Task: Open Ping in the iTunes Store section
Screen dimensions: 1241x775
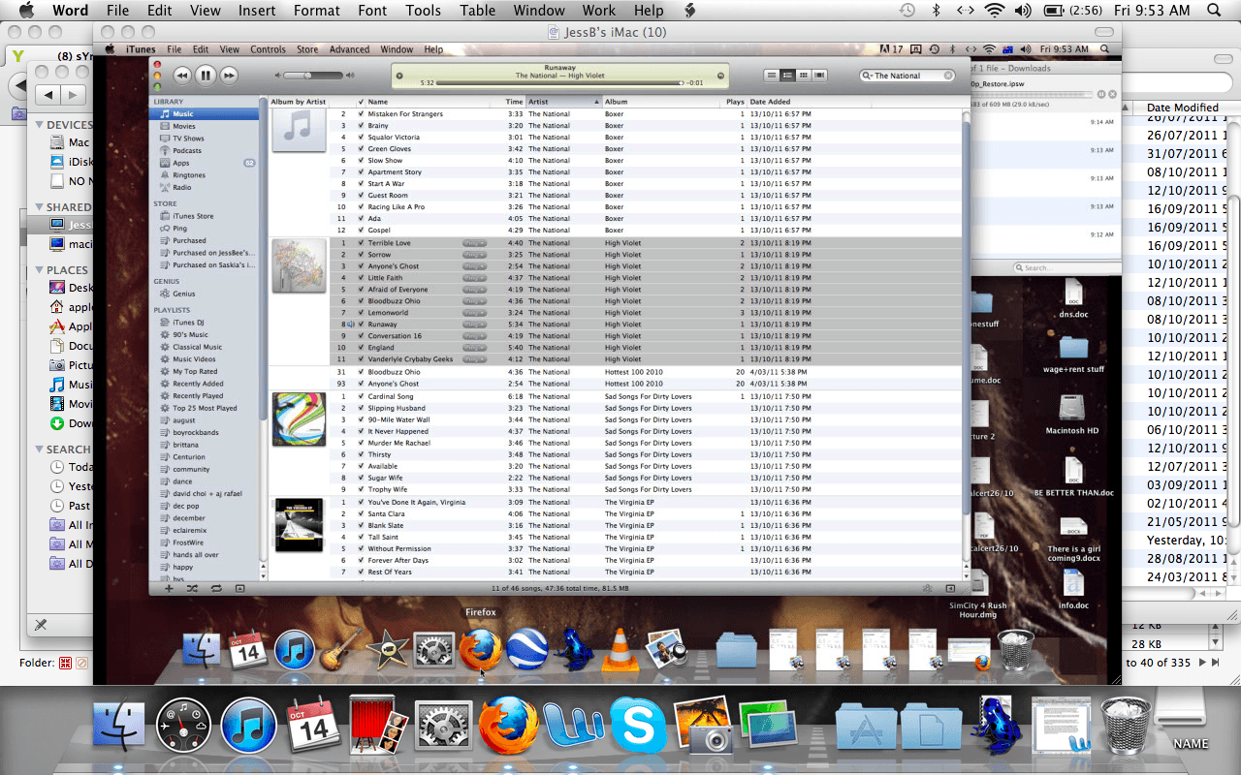Action: (x=204, y=229)
